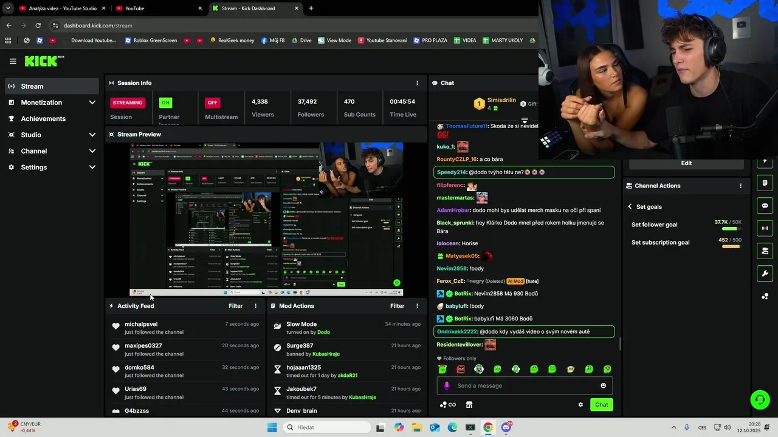Open Channel Actions three-dot menu
778x437 pixels.
[x=740, y=186]
